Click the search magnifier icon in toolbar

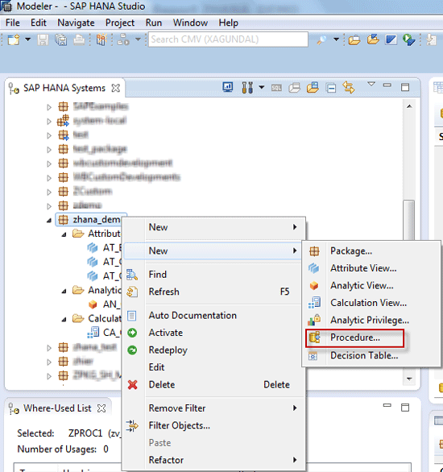point(321,39)
